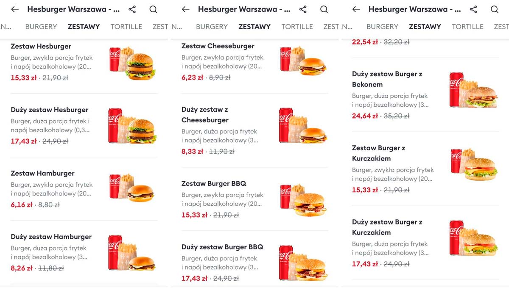509x290 pixels.
Task: Tap the search magnifier in the middle panel
Action: [324, 9]
